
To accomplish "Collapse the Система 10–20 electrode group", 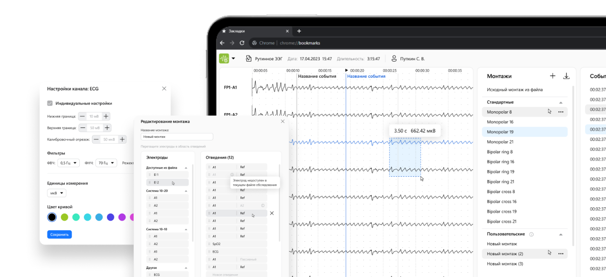I will tap(186, 191).
